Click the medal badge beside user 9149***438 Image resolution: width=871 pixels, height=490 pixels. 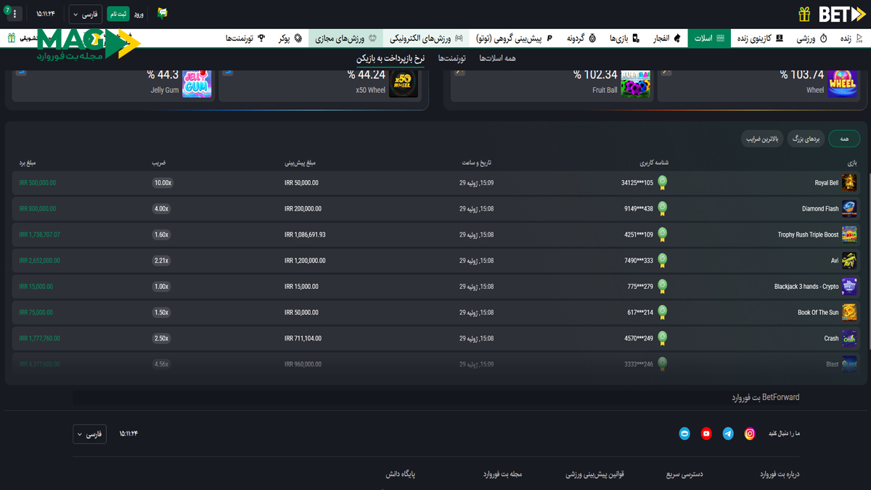tap(662, 208)
